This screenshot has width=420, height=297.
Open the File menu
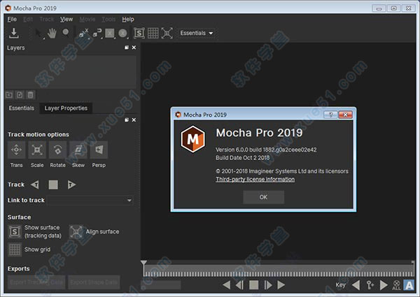click(x=12, y=20)
